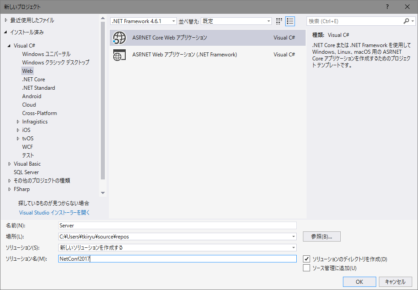Select the Infragistics tree item
418x290 pixels.
35,122
